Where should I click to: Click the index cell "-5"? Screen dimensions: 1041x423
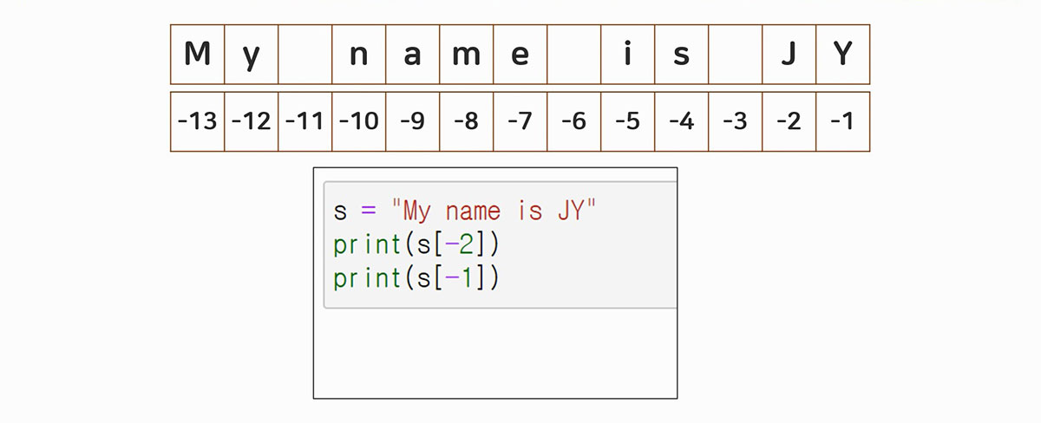(x=628, y=121)
